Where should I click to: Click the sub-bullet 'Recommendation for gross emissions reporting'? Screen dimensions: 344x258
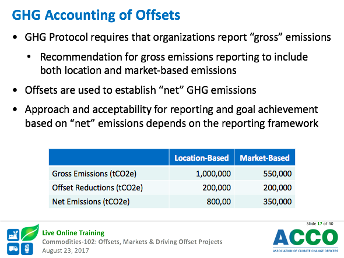(174, 63)
